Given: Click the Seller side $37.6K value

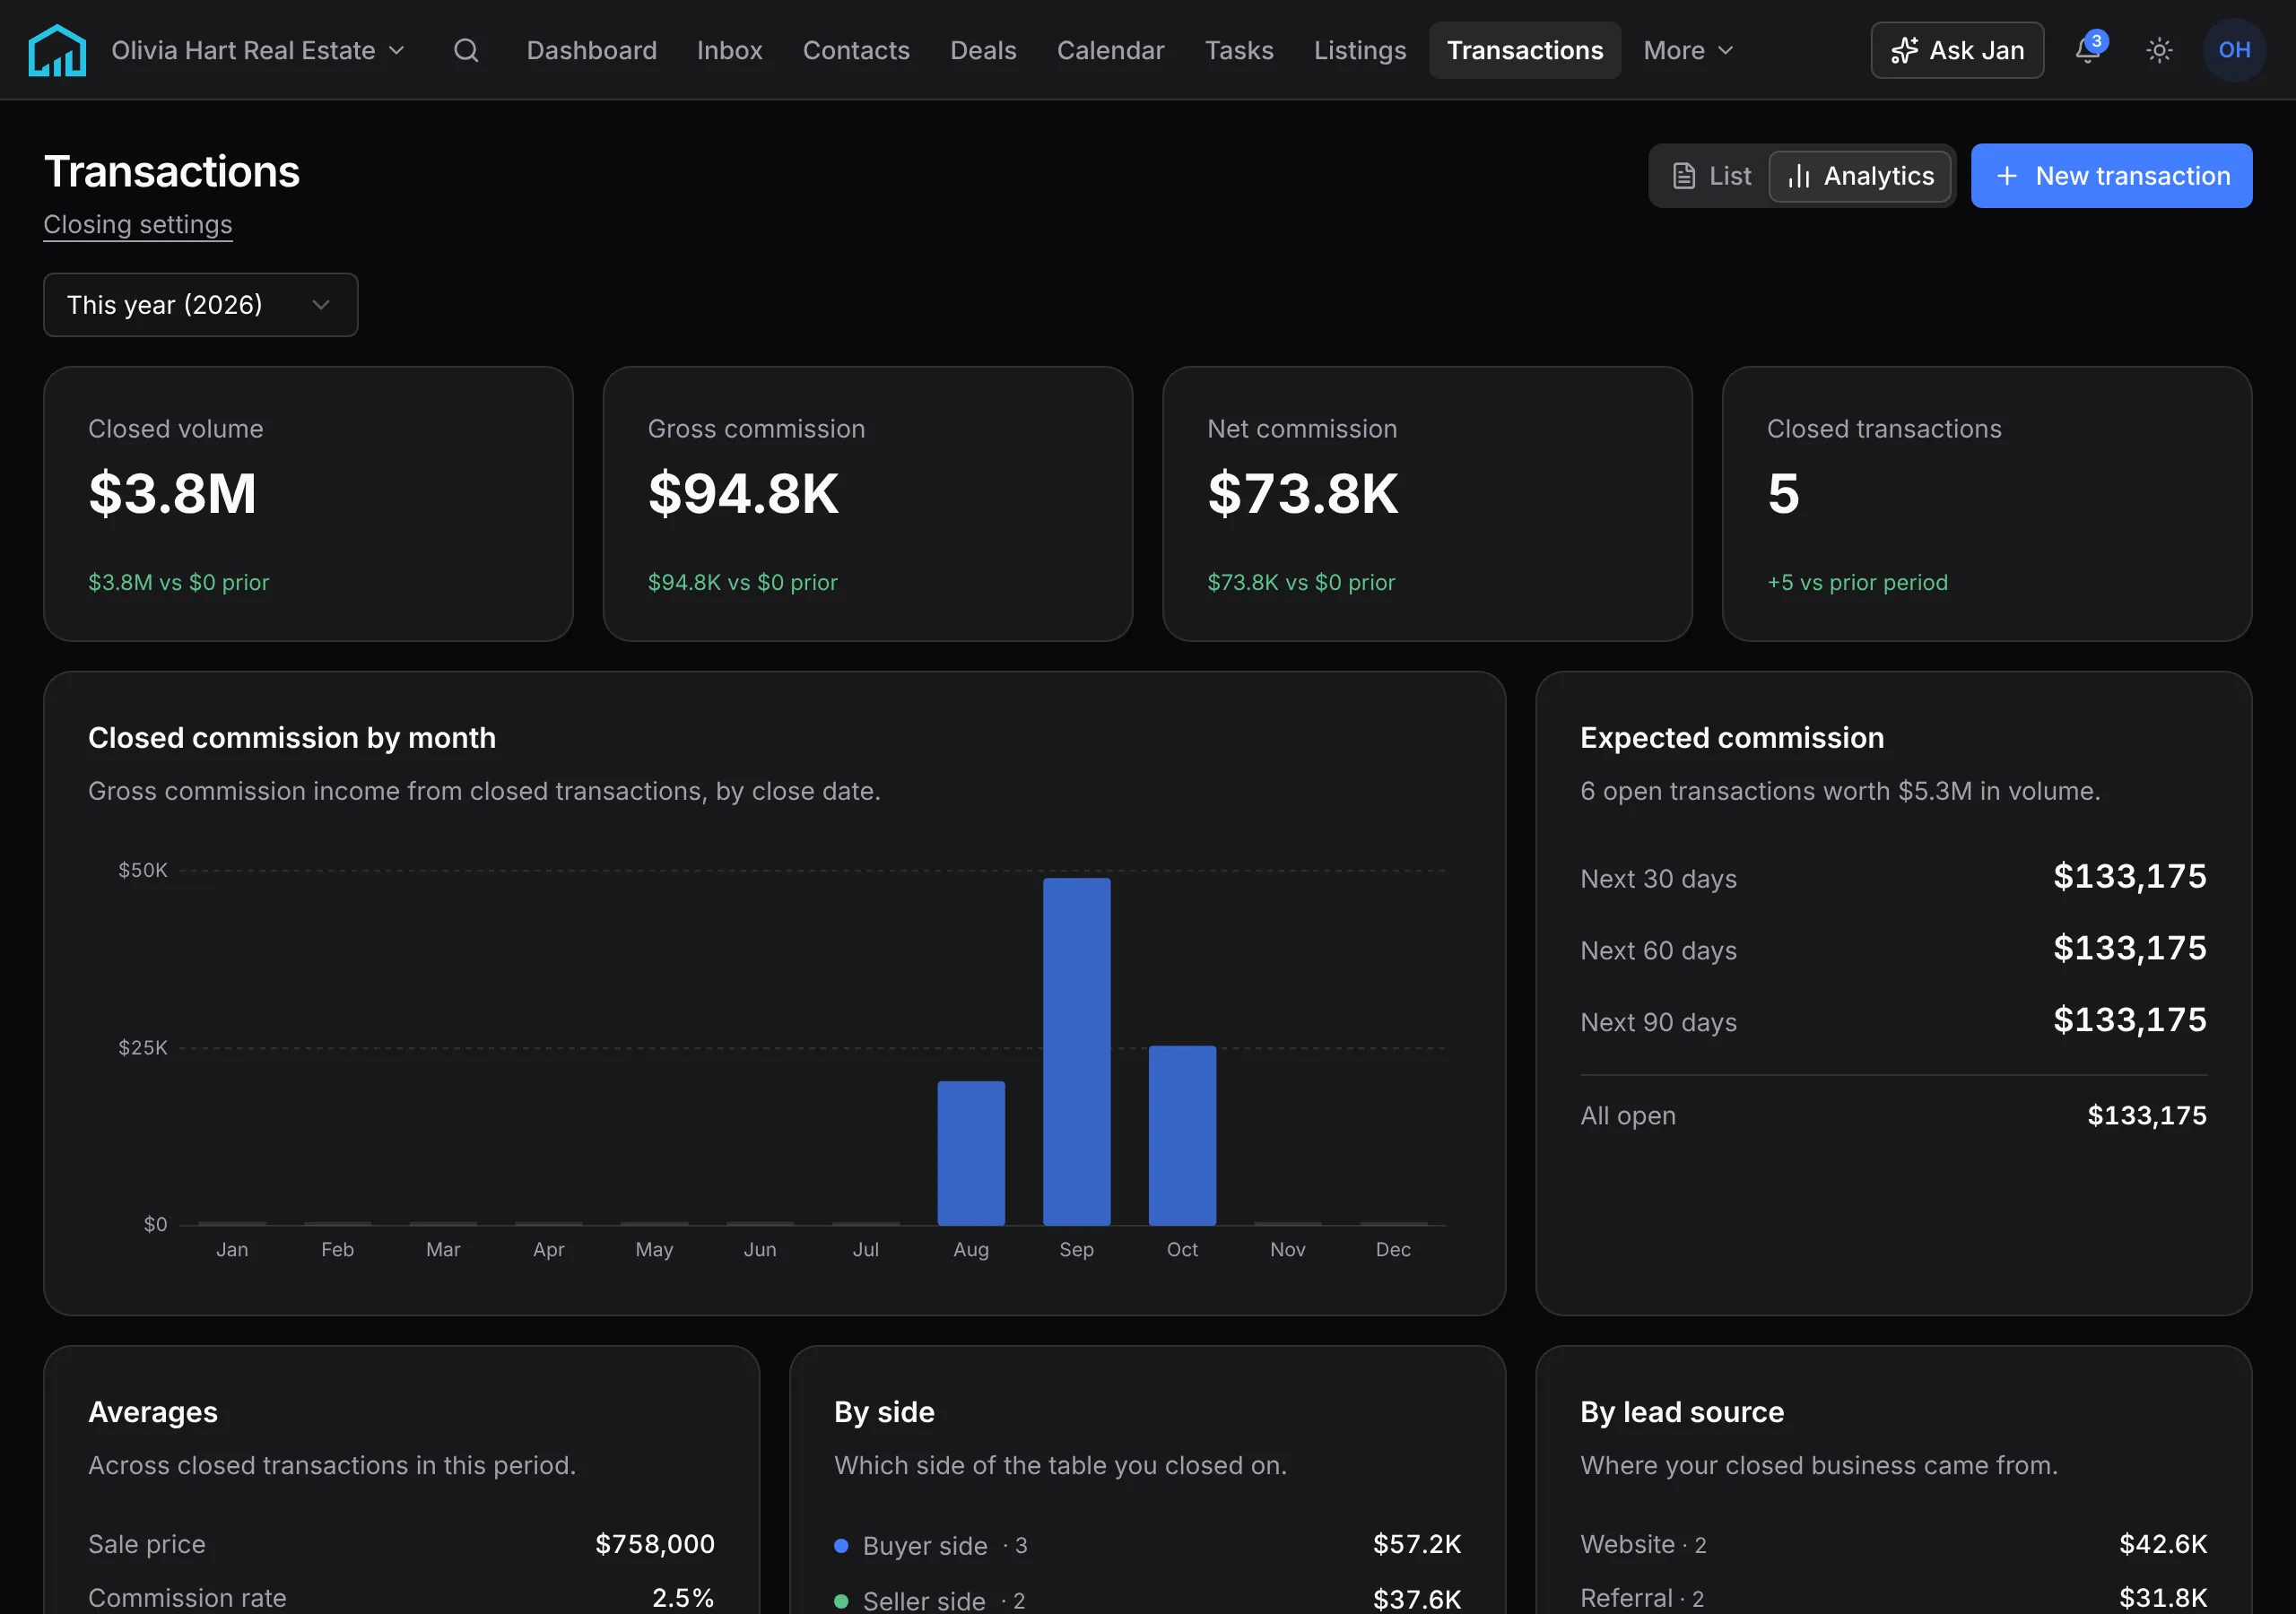Looking at the screenshot, I should tap(1417, 1600).
